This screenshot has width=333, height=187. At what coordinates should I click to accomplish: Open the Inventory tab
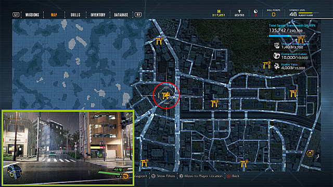pyautogui.click(x=98, y=15)
